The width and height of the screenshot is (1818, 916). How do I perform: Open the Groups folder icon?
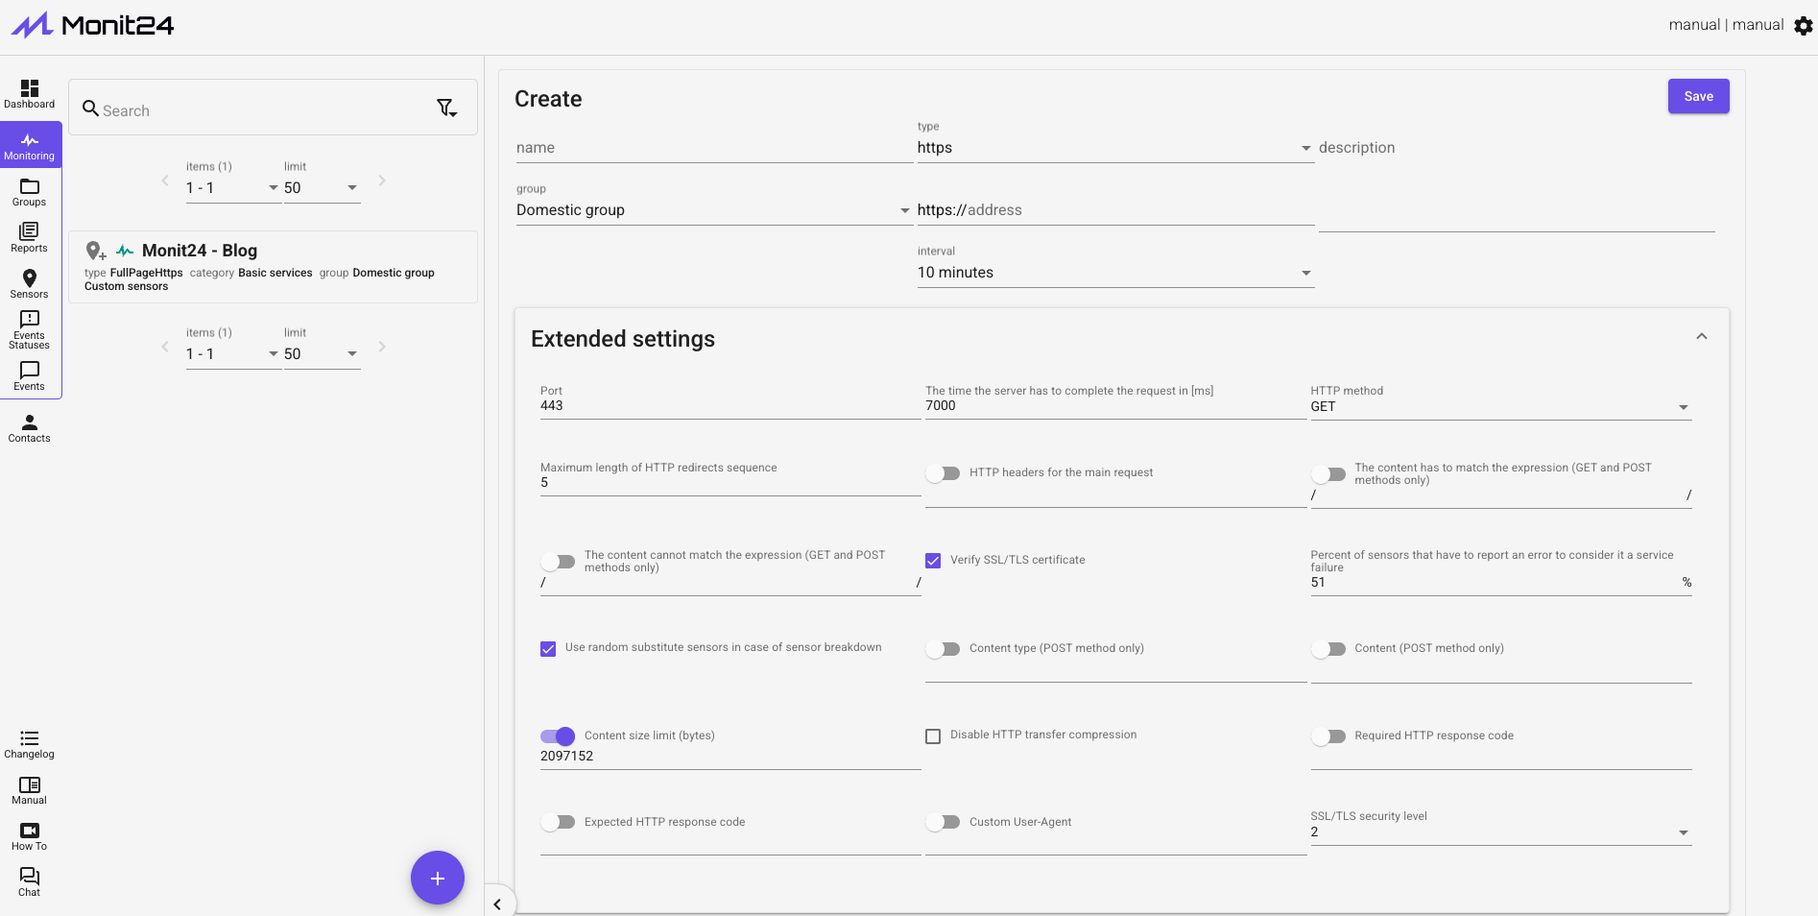pos(30,192)
